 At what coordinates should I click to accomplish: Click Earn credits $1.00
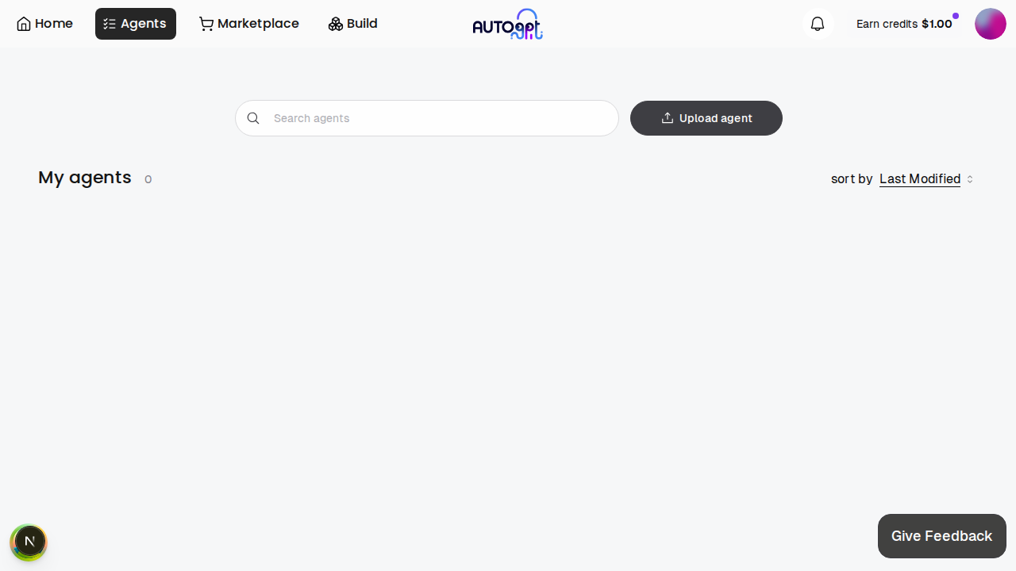904,24
